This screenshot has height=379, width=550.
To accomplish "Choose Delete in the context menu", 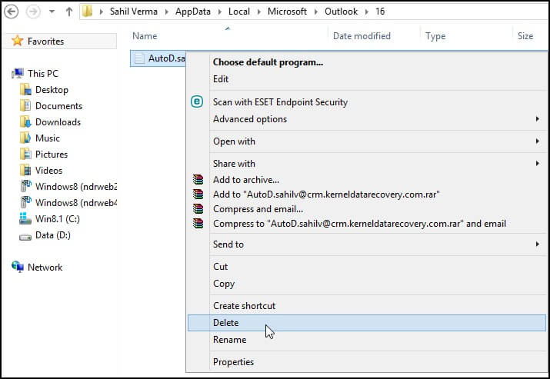I will (x=367, y=323).
